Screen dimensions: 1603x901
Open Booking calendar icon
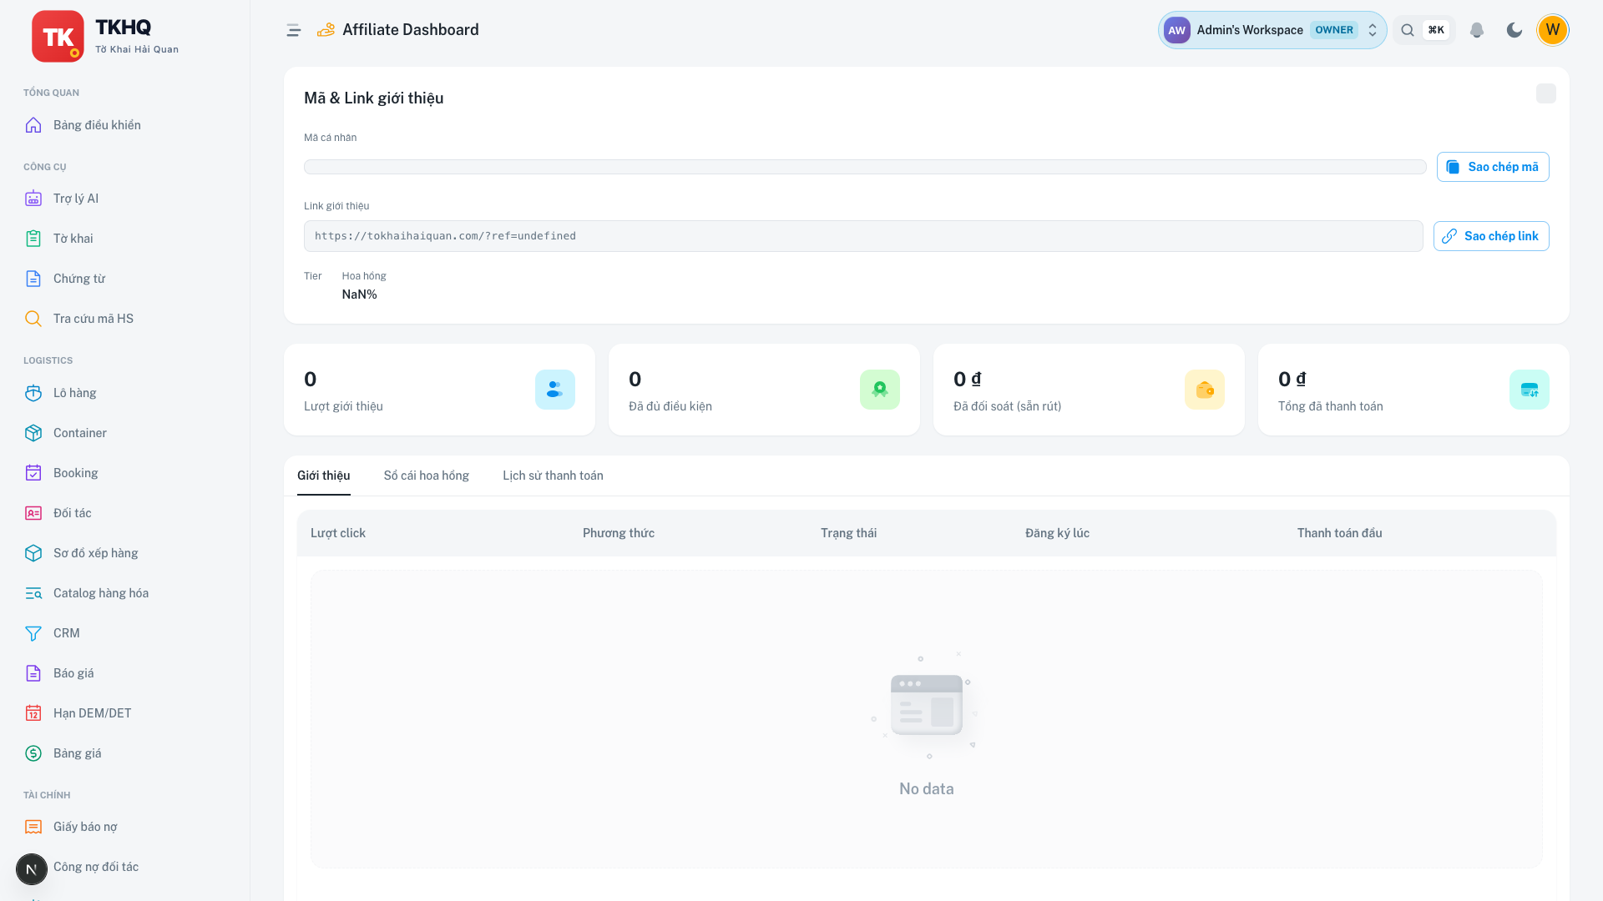point(33,473)
